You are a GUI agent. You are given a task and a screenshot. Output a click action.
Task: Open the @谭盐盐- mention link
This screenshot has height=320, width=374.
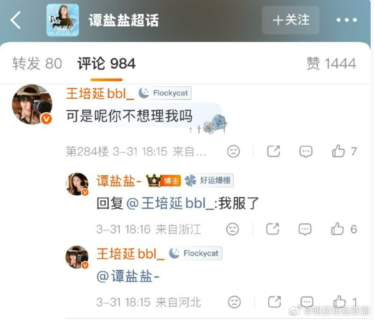click(x=128, y=276)
